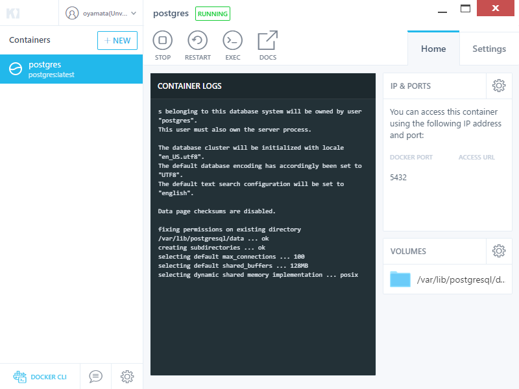Open DOCS for postgres image
Screen dimensions: 519x389
coord(268,45)
